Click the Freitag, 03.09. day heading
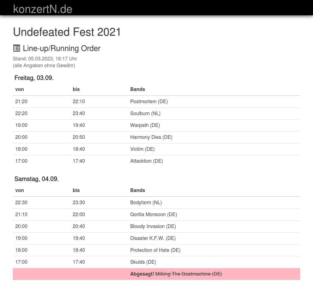This screenshot has width=313, height=286. tap(34, 78)
